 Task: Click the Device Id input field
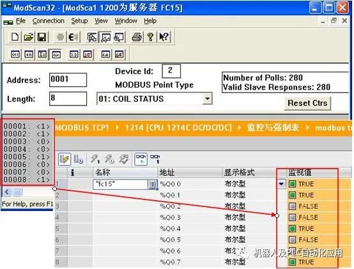point(171,71)
